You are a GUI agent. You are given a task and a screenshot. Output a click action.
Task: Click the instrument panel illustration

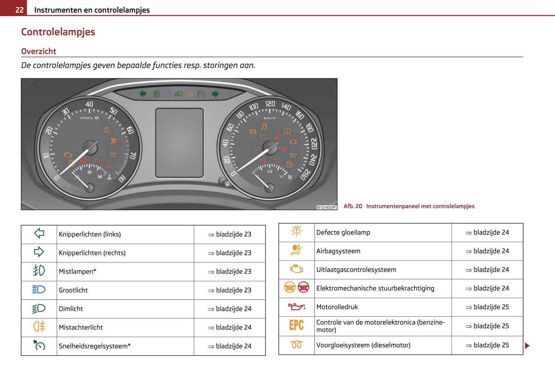[x=179, y=144]
